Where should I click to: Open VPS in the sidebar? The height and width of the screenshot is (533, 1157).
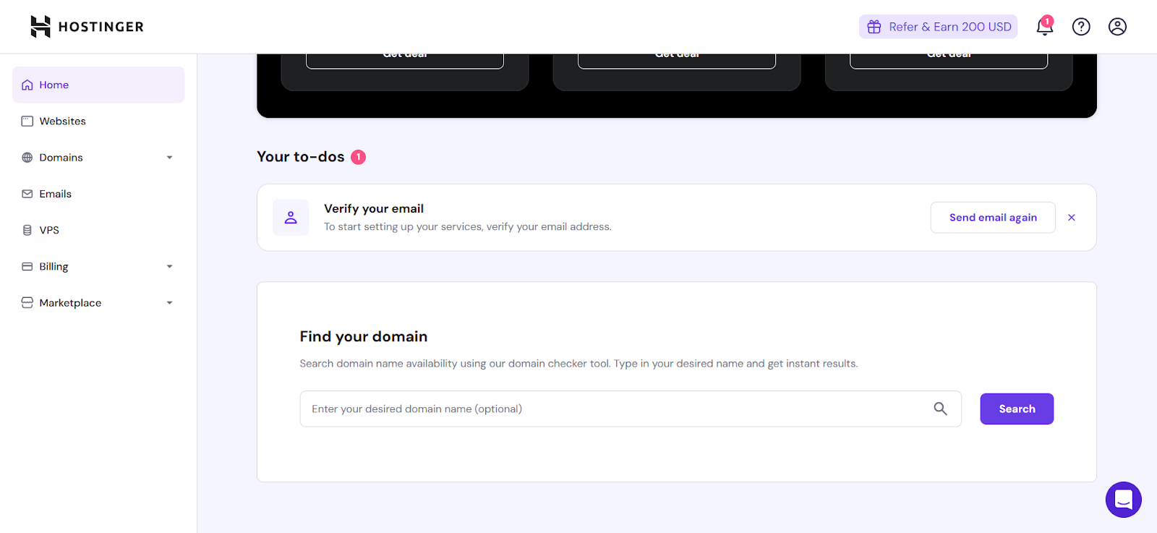click(98, 230)
